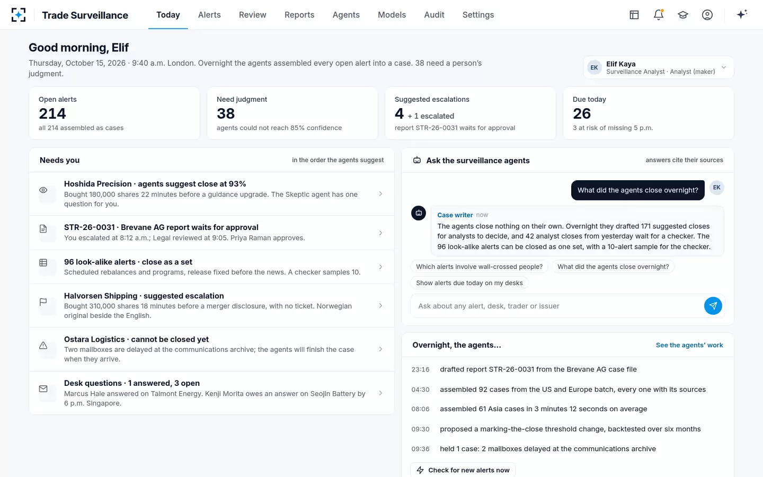Click the EK avatar beside the chat message

click(717, 188)
